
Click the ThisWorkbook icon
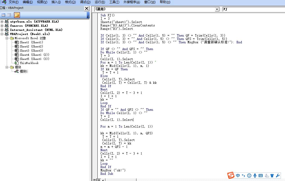coord(17,63)
